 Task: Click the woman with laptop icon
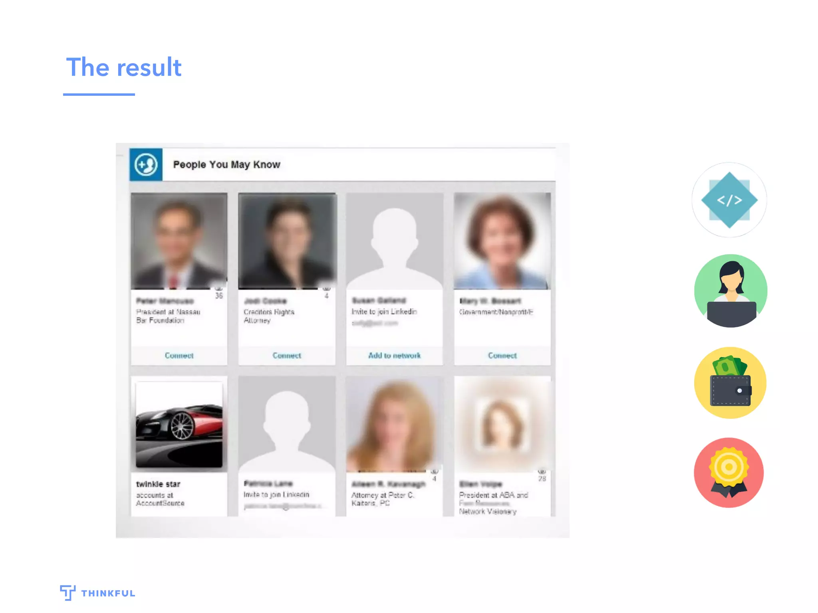[730, 291]
